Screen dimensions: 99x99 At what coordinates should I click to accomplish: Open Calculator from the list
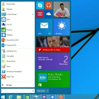pos(18,56)
